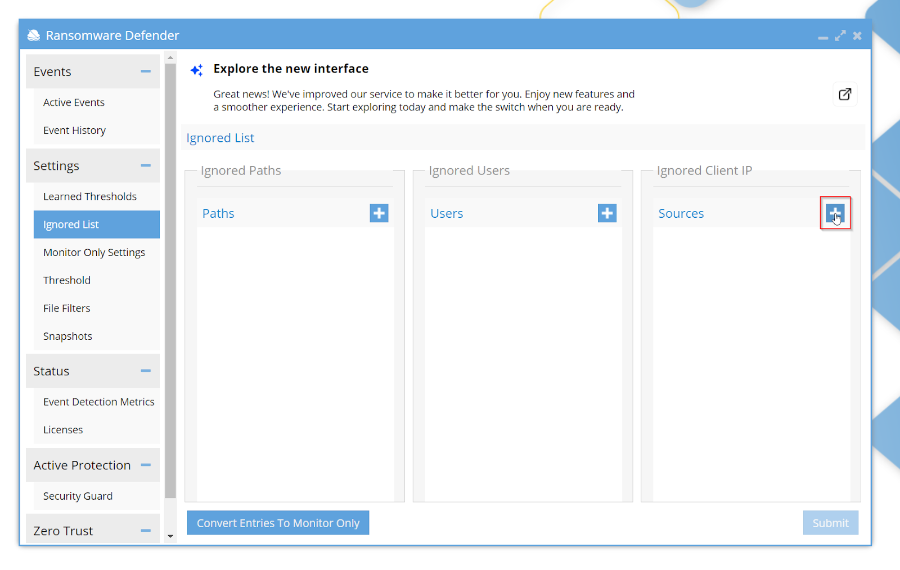900x570 pixels.
Task: Minimize the Ransomware Defender window
Action: pyautogui.click(x=823, y=38)
